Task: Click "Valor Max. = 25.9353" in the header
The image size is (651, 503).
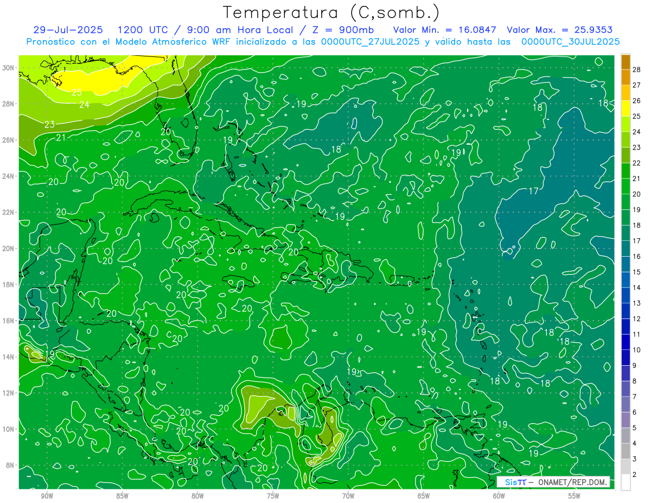Action: (560, 30)
